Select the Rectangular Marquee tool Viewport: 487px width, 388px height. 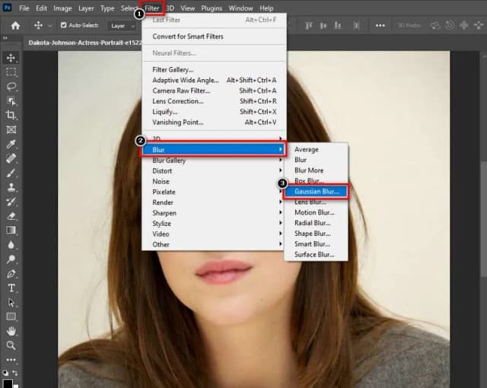coord(11,72)
